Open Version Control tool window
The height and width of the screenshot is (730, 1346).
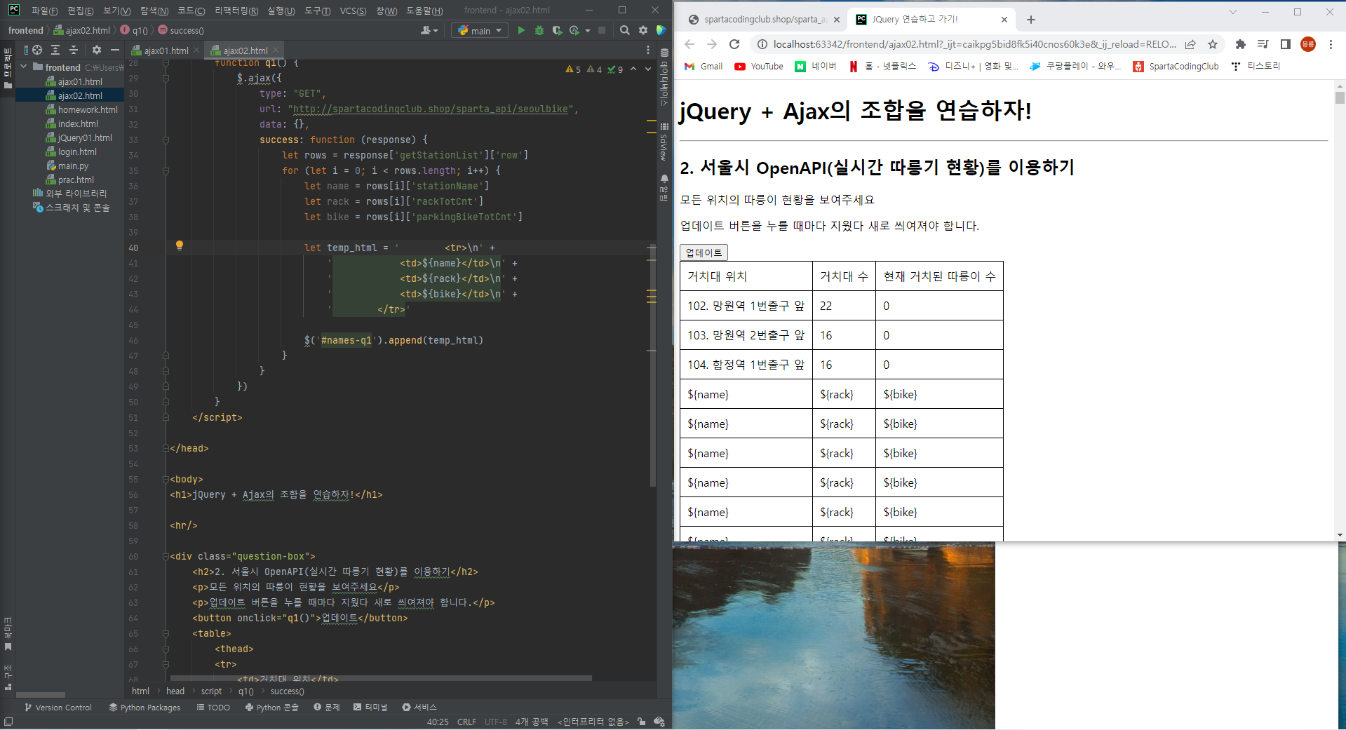tap(58, 707)
